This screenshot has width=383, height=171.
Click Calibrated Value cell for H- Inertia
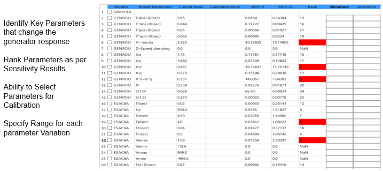225,42
